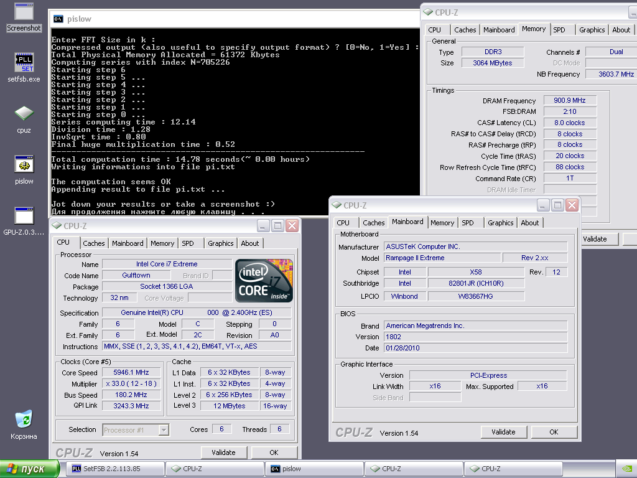Image resolution: width=637 pixels, height=478 pixels.
Task: Select Memory tab in Mainboard window
Action: tap(442, 223)
